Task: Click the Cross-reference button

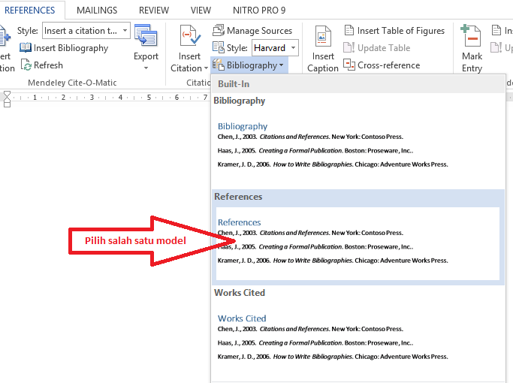Action: tap(350, 65)
